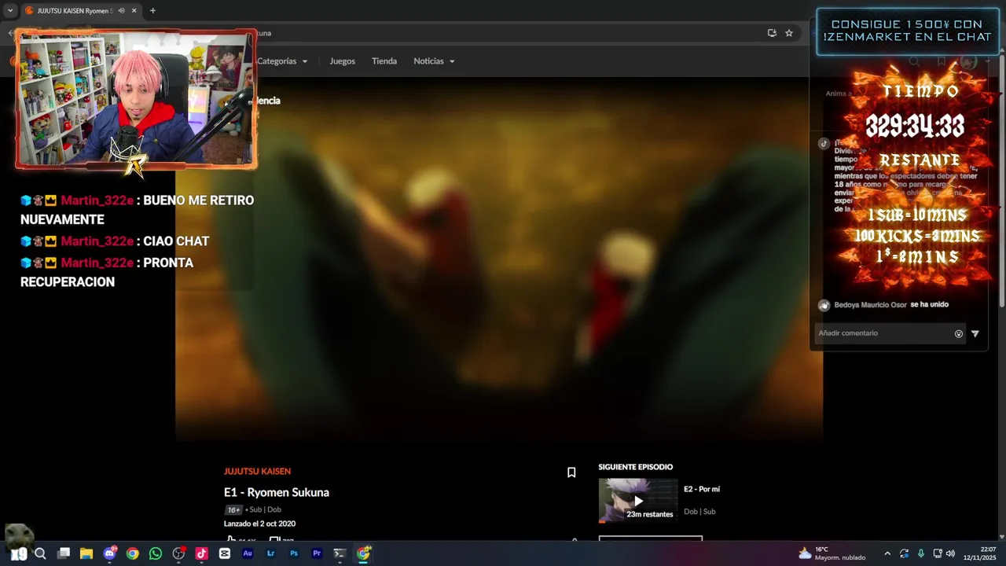The height and width of the screenshot is (566, 1006).
Task: Open Discord from the taskbar
Action: [x=109, y=553]
